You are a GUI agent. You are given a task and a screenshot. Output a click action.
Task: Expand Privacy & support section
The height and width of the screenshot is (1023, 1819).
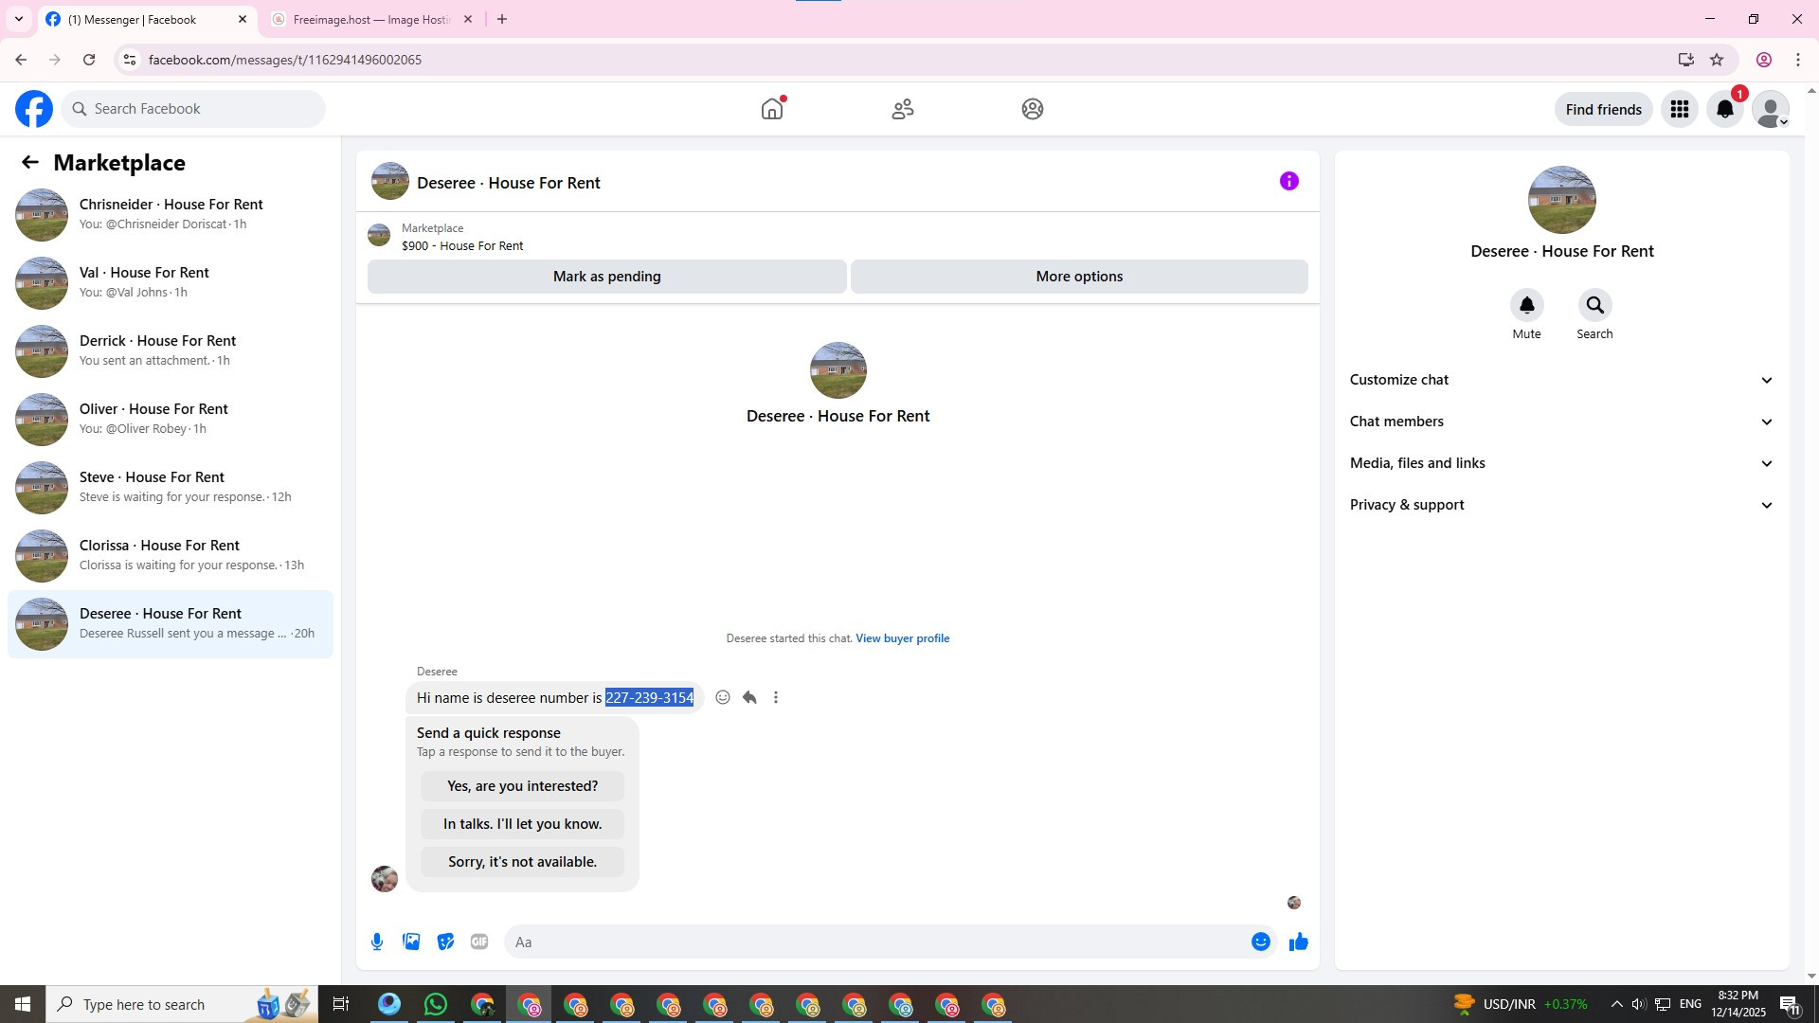pyautogui.click(x=1561, y=505)
